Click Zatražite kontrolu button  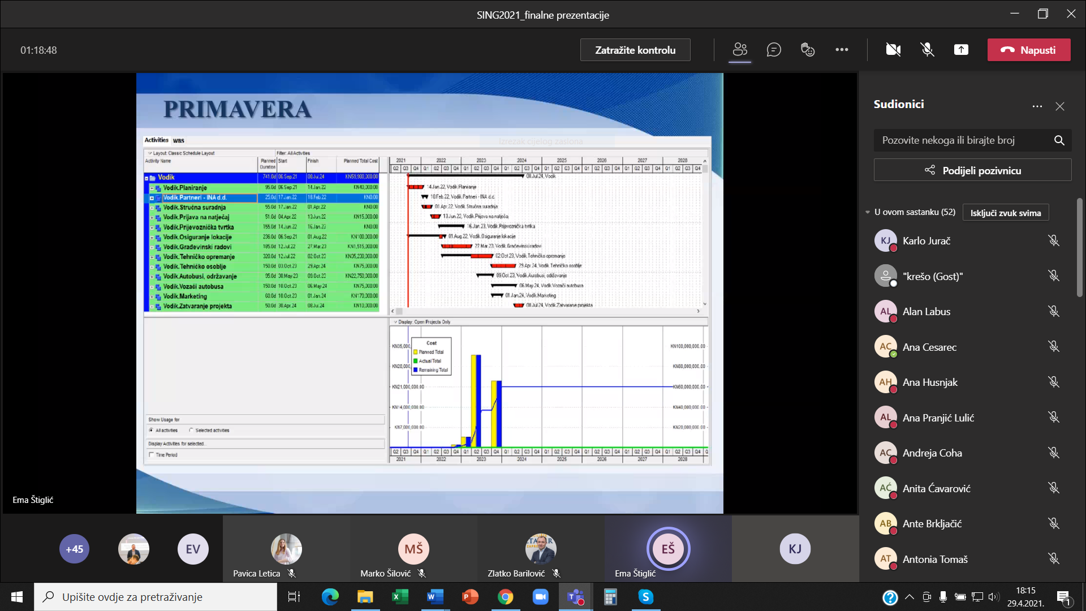(x=635, y=50)
